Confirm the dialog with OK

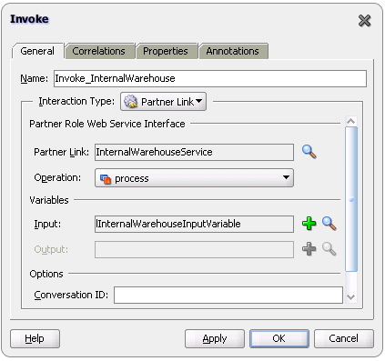279,338
